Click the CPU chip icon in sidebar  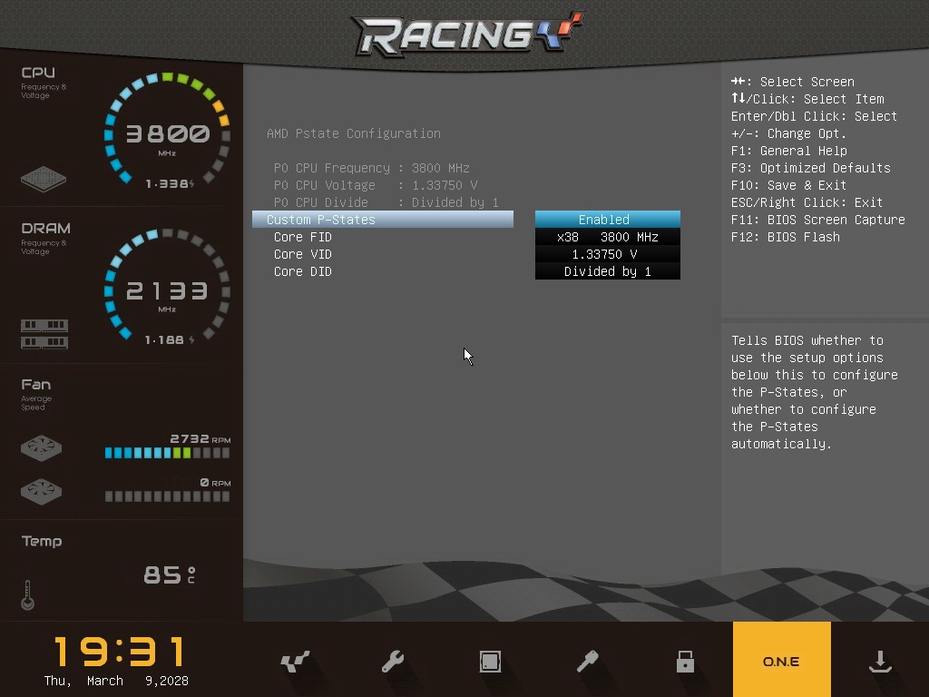pos(44,179)
